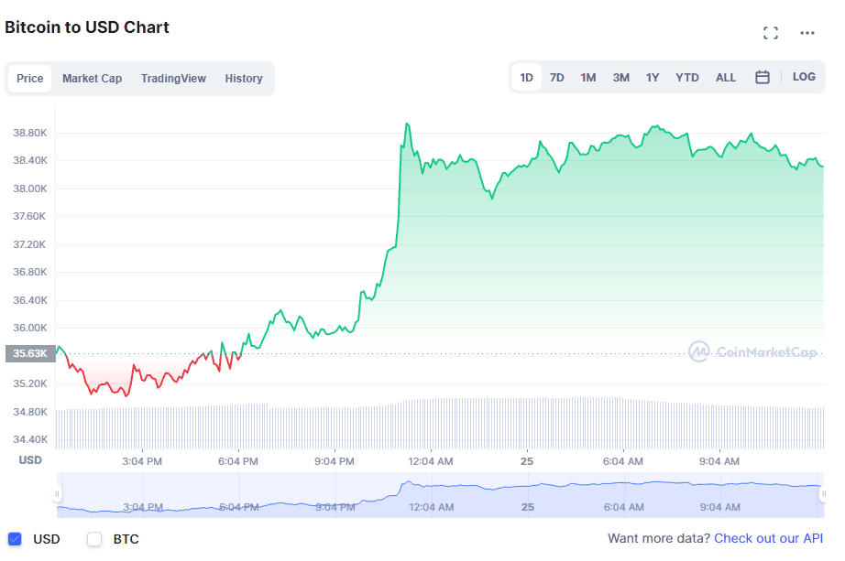Open the TradingView tab

[x=173, y=79]
